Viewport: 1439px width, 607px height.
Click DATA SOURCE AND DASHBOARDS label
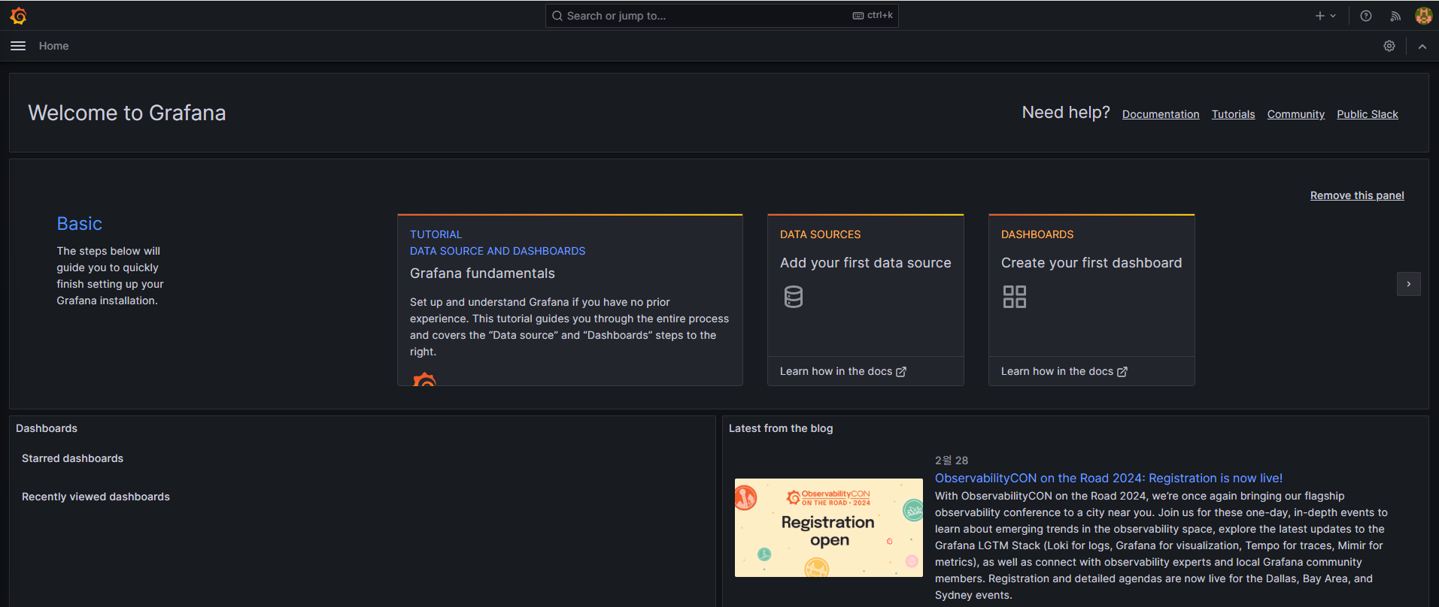tap(497, 251)
